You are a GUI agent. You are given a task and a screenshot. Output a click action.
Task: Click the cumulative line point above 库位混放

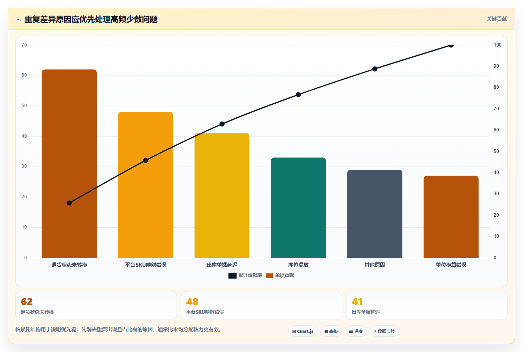pyautogui.click(x=298, y=95)
